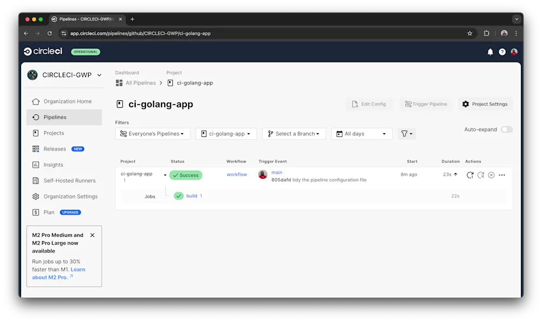Open the Everyone's Pipelines dropdown

(152, 133)
